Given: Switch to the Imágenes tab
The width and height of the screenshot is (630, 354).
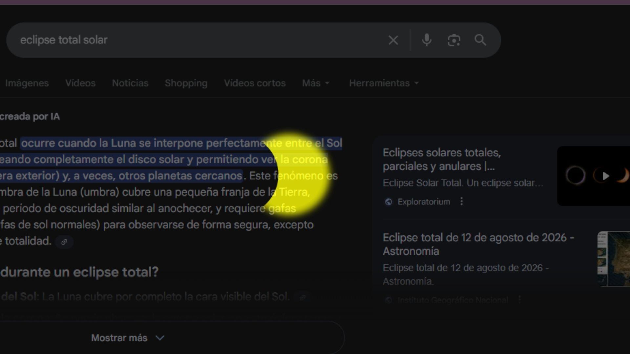Looking at the screenshot, I should tap(27, 83).
